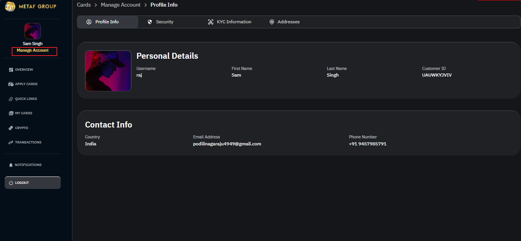Click the Logout power icon
The width and height of the screenshot is (521, 241).
click(11, 183)
